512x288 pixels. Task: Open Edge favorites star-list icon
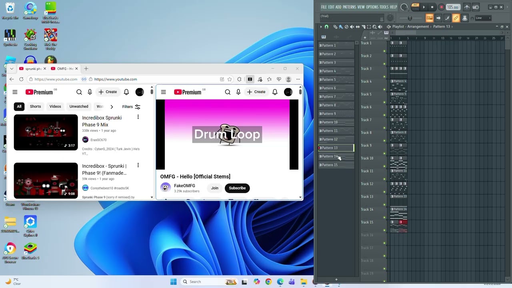(x=269, y=79)
